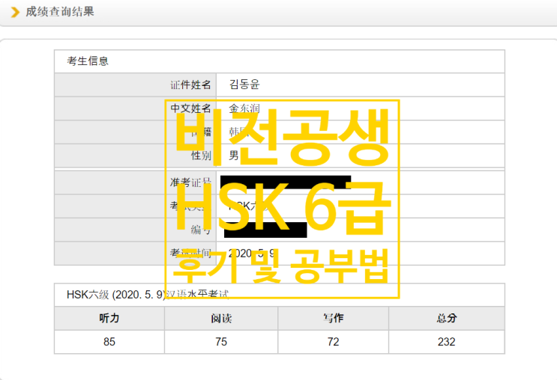
Task: Select the 成绩查询结果 heading text
Action: click(60, 12)
